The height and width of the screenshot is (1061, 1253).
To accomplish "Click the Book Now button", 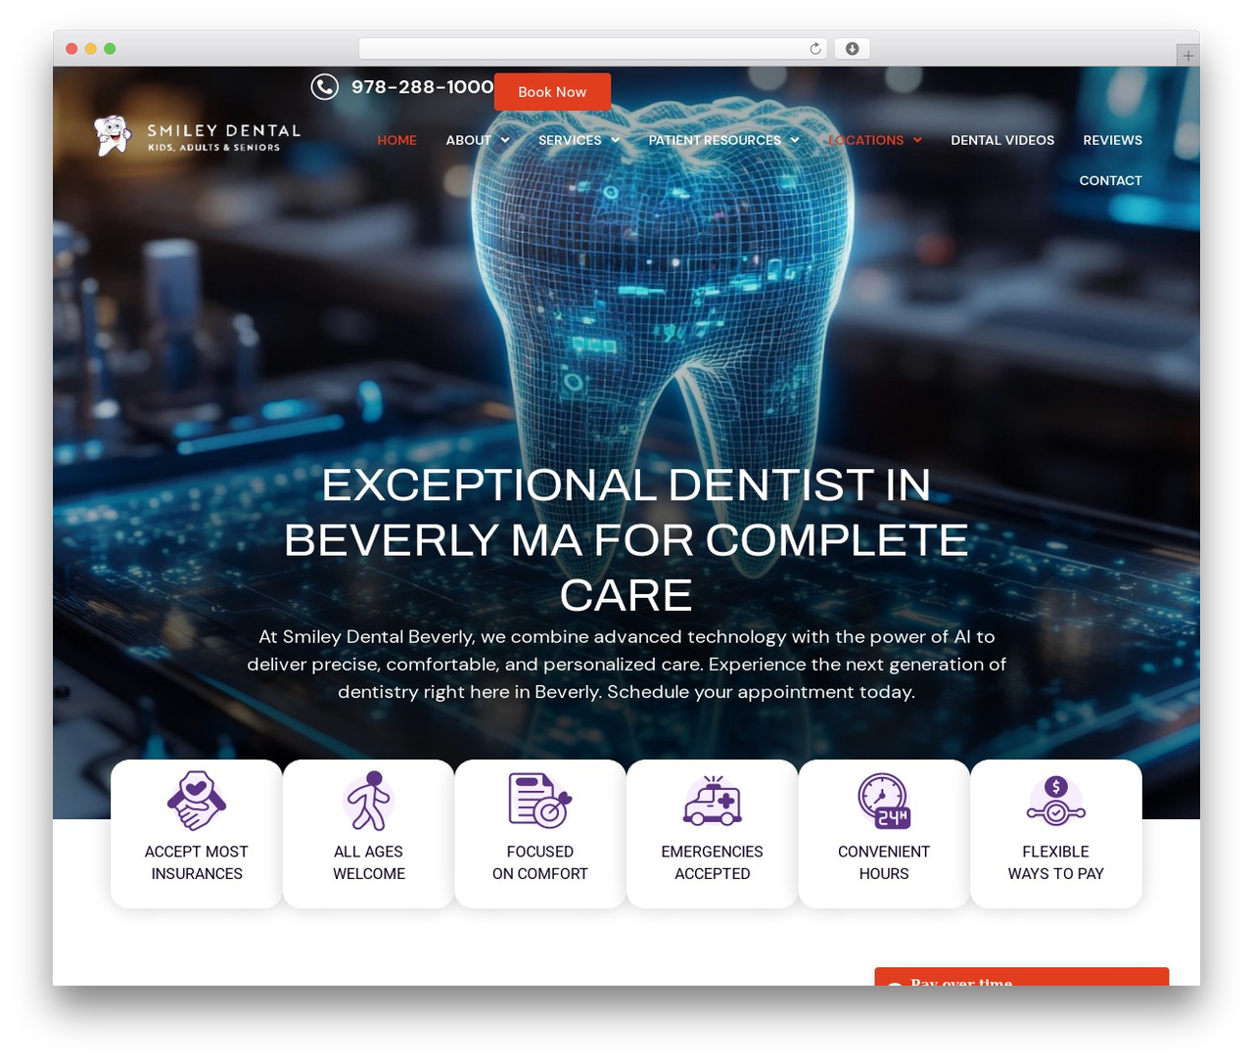I will [552, 92].
